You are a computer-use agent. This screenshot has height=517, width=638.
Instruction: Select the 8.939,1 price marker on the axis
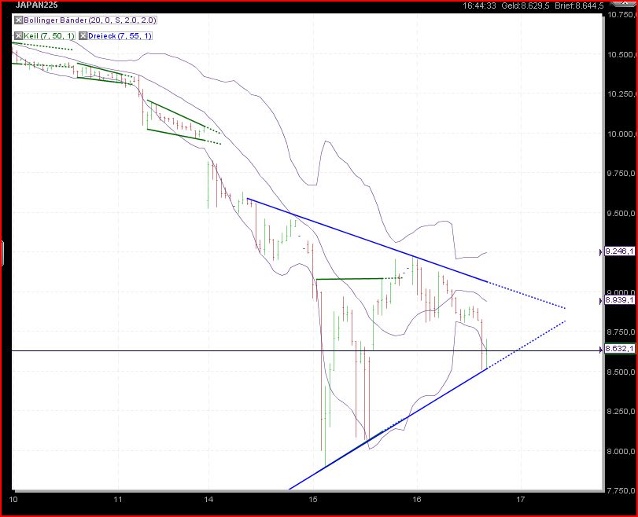click(x=619, y=300)
